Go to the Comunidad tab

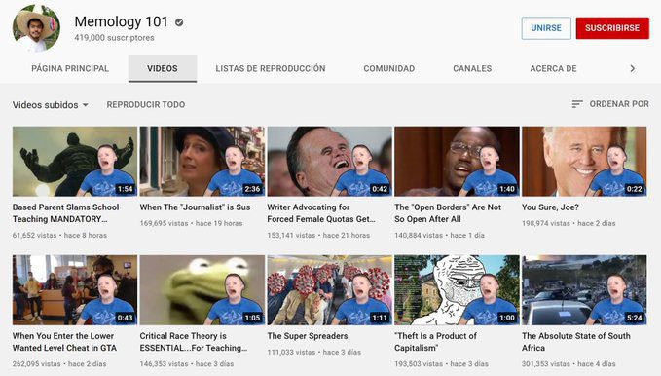click(x=389, y=68)
